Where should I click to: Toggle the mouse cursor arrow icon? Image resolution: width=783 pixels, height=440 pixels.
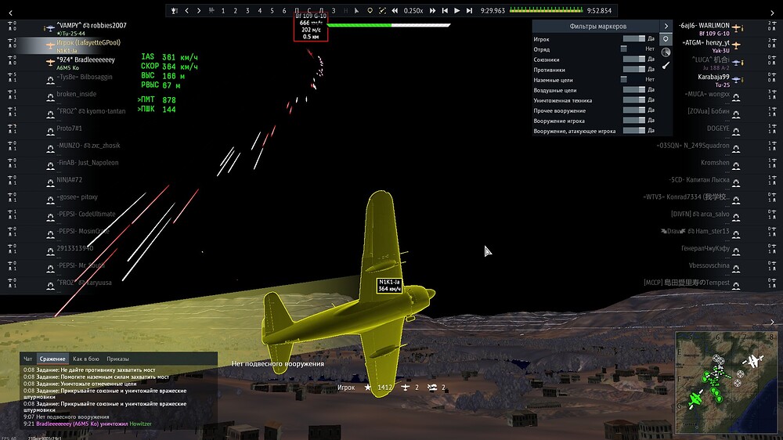(x=356, y=10)
